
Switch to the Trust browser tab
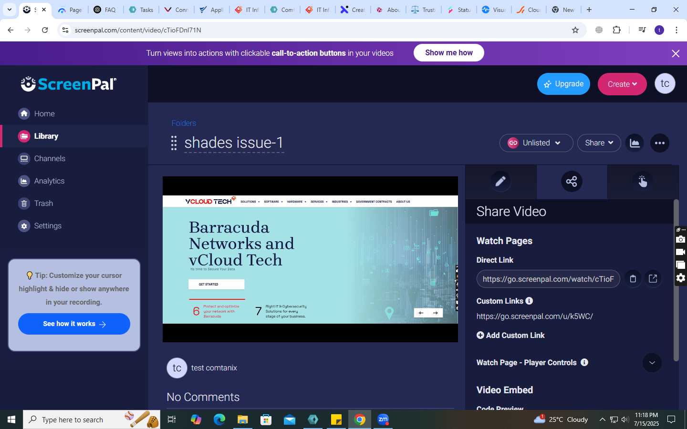424,10
